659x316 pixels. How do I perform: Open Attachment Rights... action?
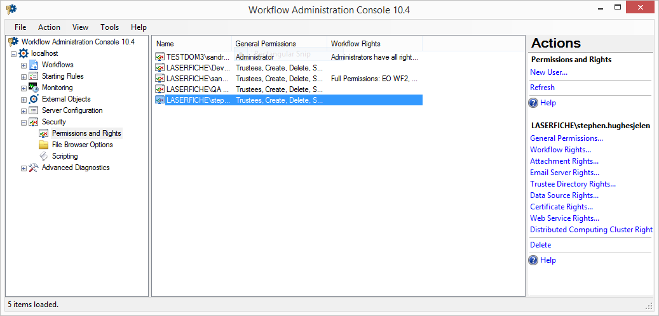(564, 161)
